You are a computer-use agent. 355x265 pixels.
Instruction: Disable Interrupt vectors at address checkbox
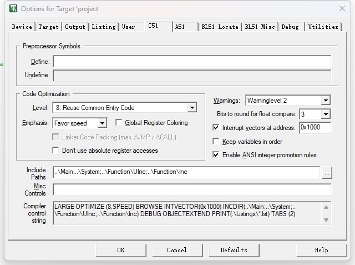tap(216, 128)
